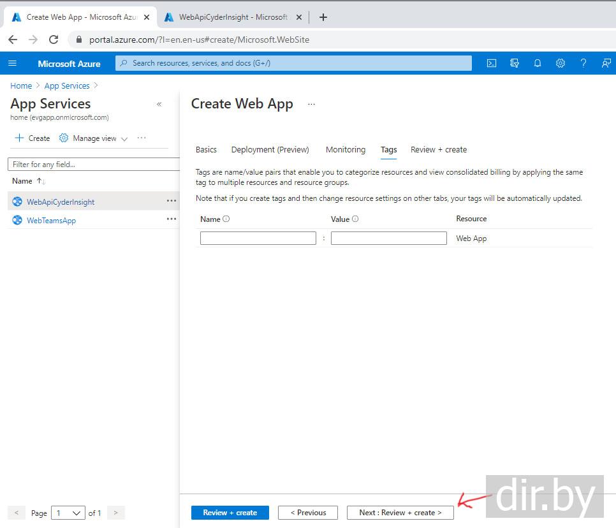Open portal settings gear icon

[560, 63]
